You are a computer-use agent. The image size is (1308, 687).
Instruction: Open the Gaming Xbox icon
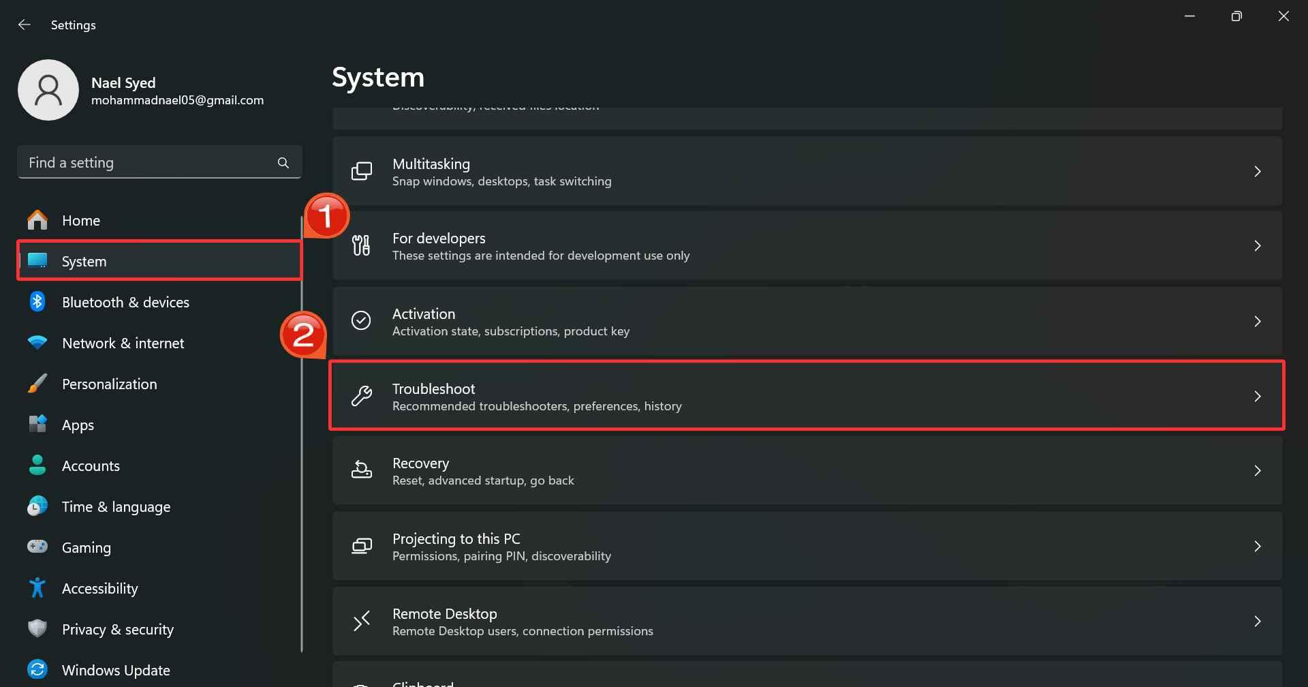click(x=37, y=547)
